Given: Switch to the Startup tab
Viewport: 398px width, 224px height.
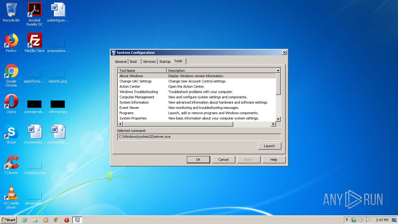Looking at the screenshot, I should (x=165, y=62).
